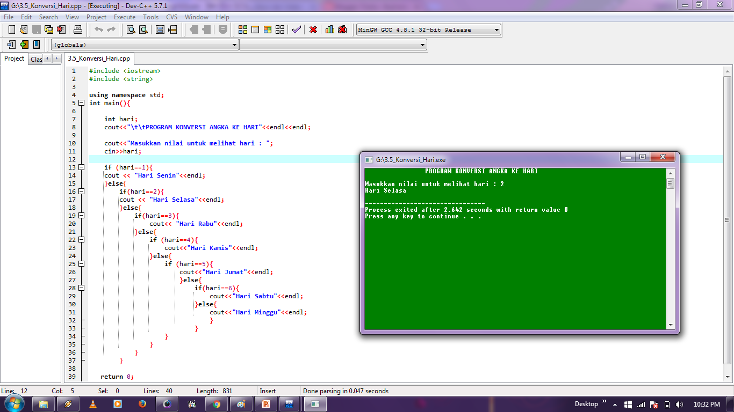Open the Project menu in menu bar
Viewport: 734px width, 412px height.
pyautogui.click(x=97, y=17)
